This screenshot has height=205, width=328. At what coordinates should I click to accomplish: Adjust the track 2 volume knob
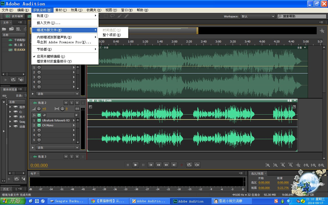pyautogui.click(x=39, y=109)
